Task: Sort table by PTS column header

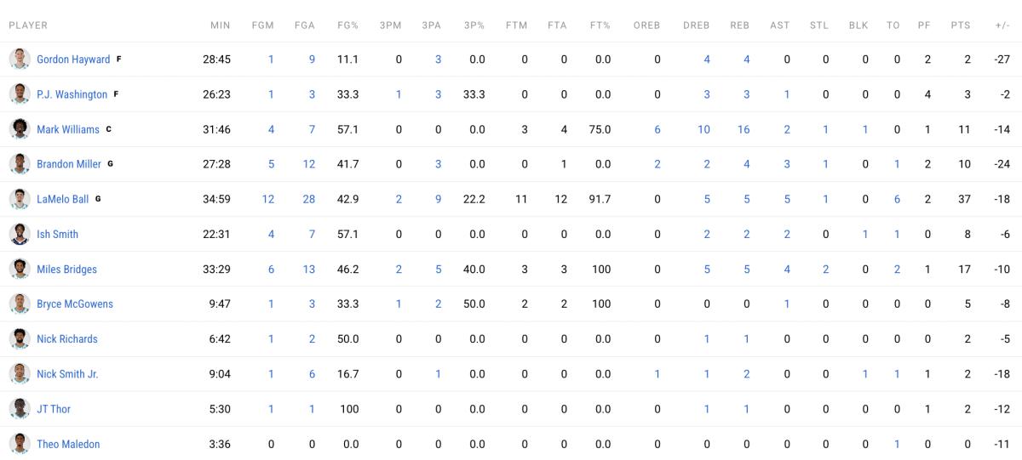Action: (x=960, y=26)
